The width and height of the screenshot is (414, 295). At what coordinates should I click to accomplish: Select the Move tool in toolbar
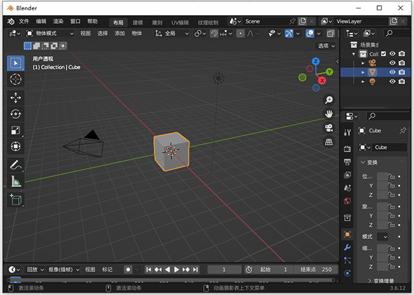coord(16,97)
